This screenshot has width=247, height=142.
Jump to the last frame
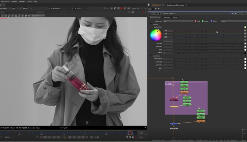click(x=83, y=137)
